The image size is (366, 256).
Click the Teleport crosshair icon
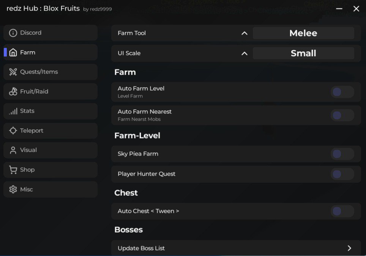(13, 131)
